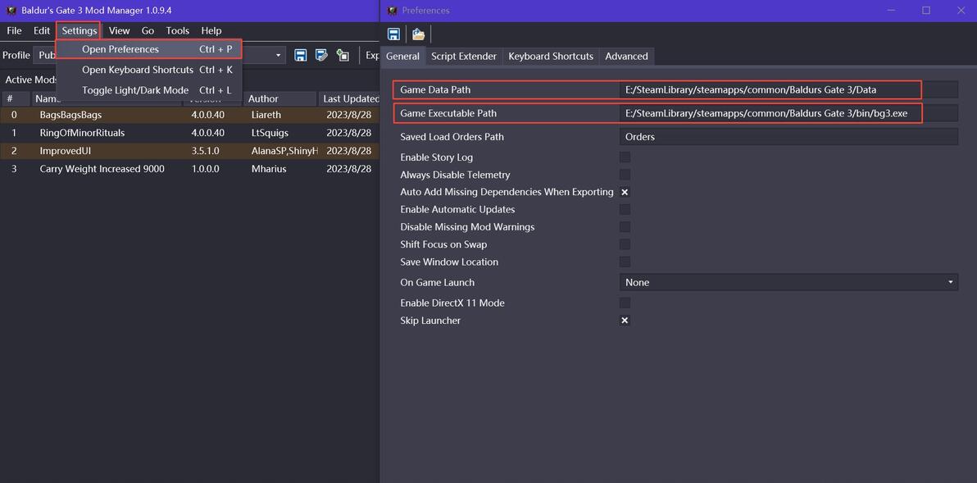
Task: Select Toggle Light/Dark Mode menu entry
Action: (135, 90)
